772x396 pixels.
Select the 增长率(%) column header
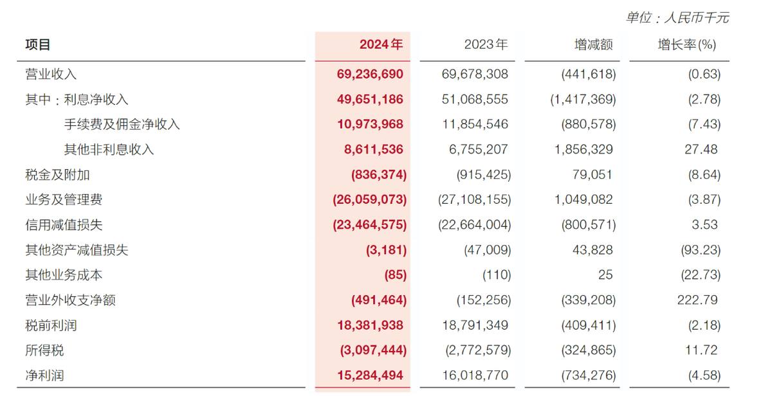pyautogui.click(x=686, y=44)
